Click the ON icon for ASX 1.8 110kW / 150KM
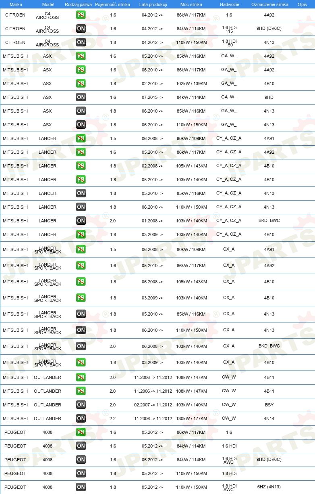 coord(81,125)
